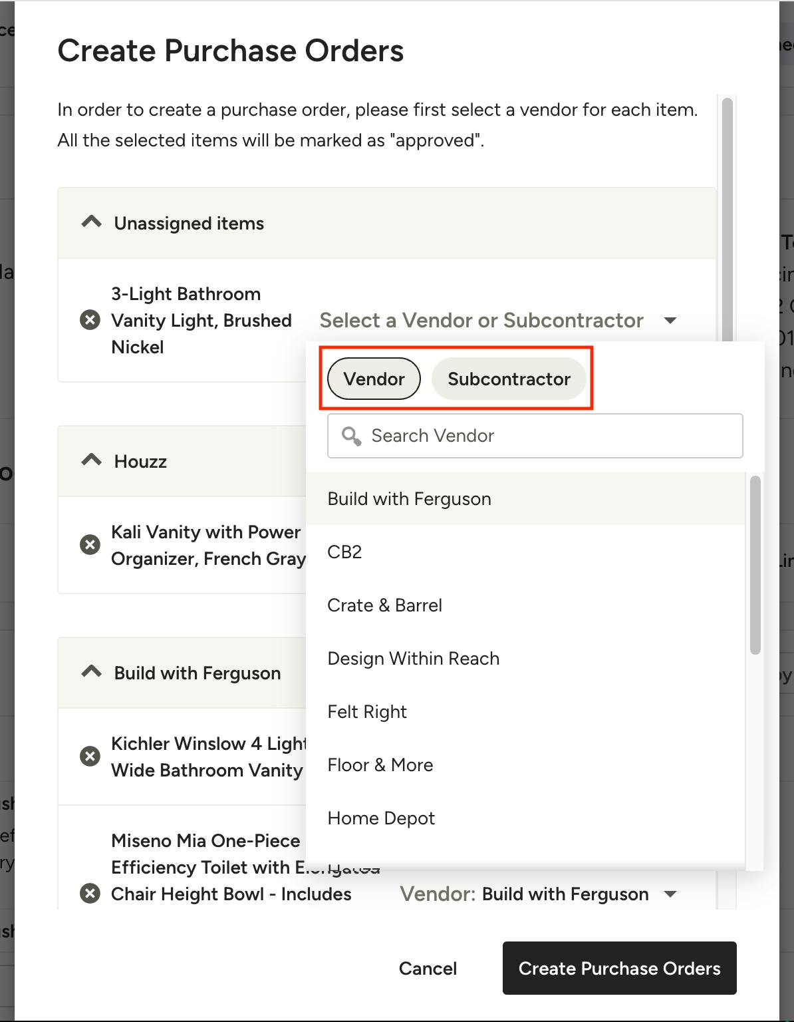Switch to the Subcontractor toggle
Screen dimensions: 794x1022
[x=509, y=379]
